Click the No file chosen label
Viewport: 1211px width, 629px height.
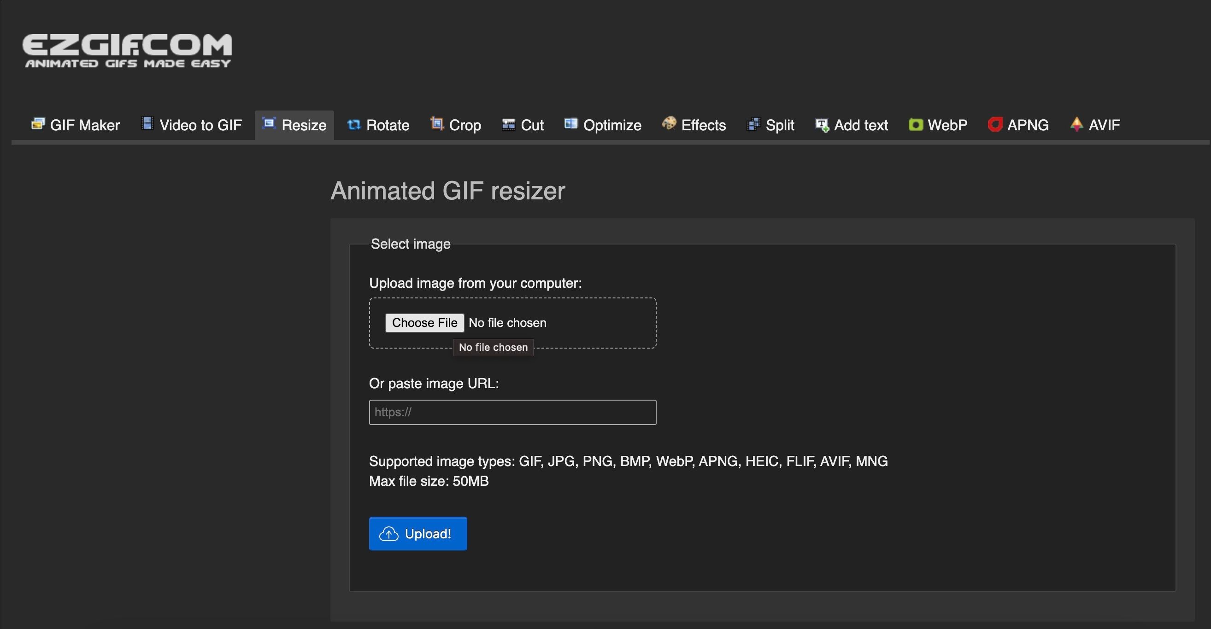(507, 323)
